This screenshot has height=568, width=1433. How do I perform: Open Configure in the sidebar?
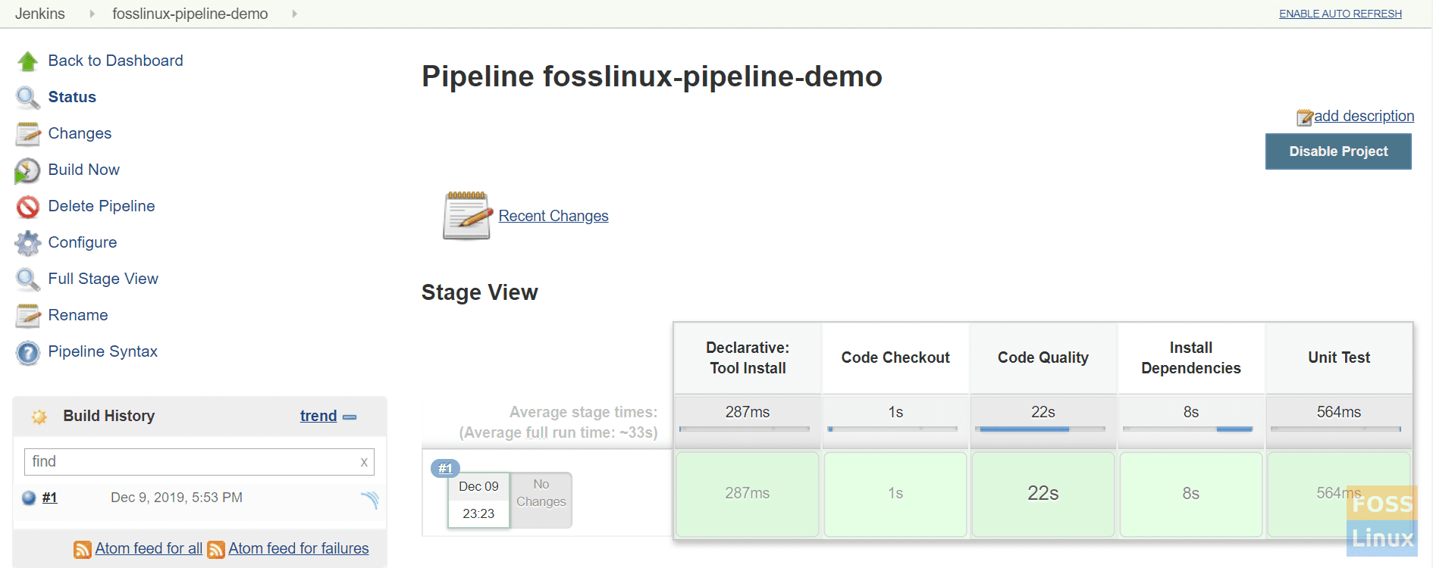pos(83,242)
